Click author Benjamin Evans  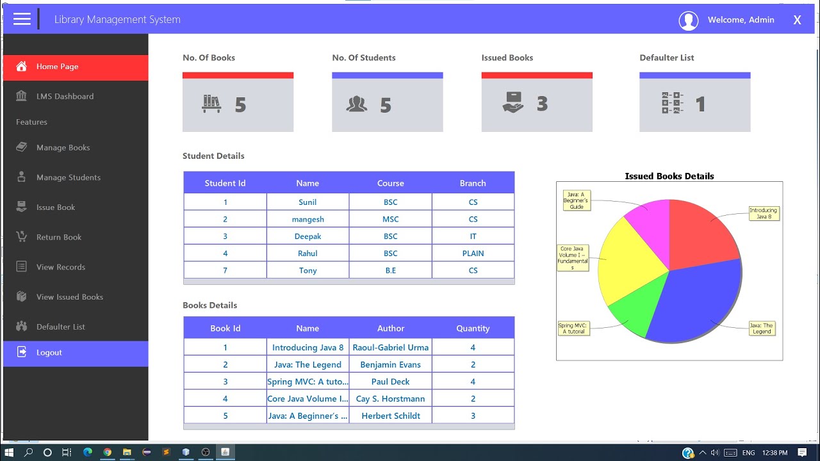click(x=391, y=364)
